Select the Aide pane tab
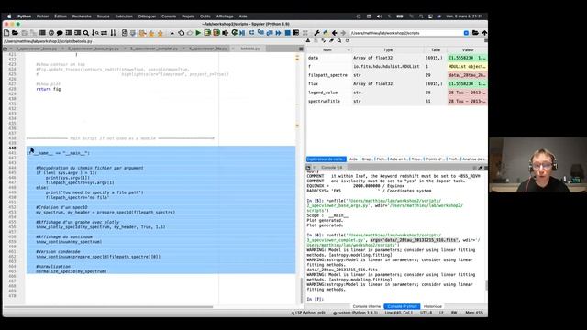Image resolution: width=587 pixels, height=330 pixels. click(x=353, y=159)
